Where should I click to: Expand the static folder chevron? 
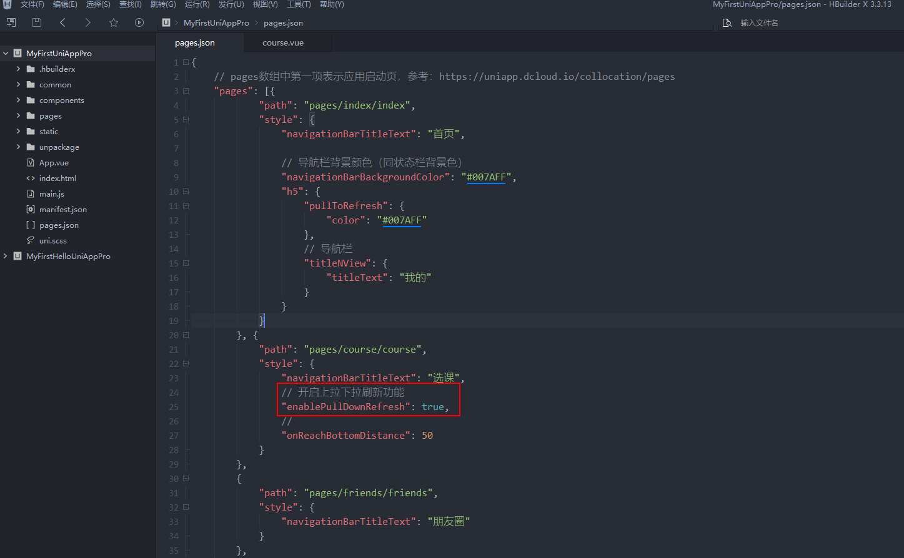tap(18, 131)
